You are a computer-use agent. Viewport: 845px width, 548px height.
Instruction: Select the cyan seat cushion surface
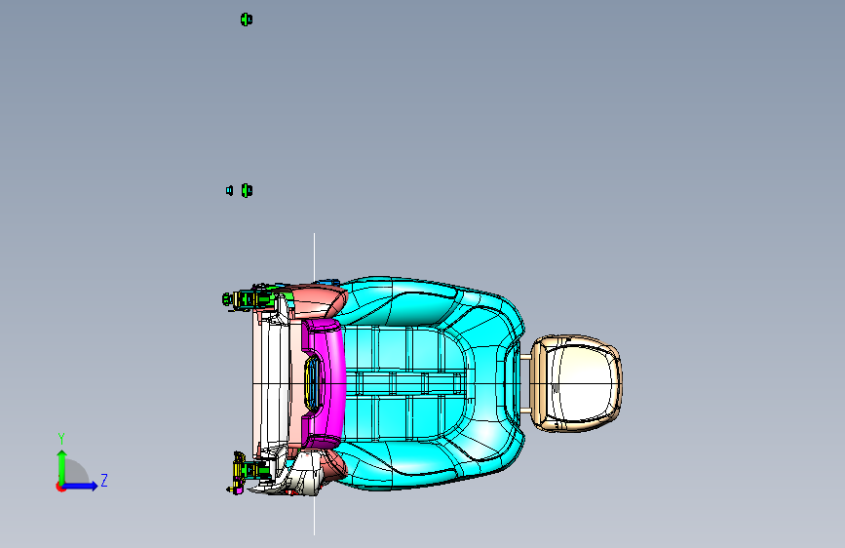pyautogui.click(x=431, y=383)
